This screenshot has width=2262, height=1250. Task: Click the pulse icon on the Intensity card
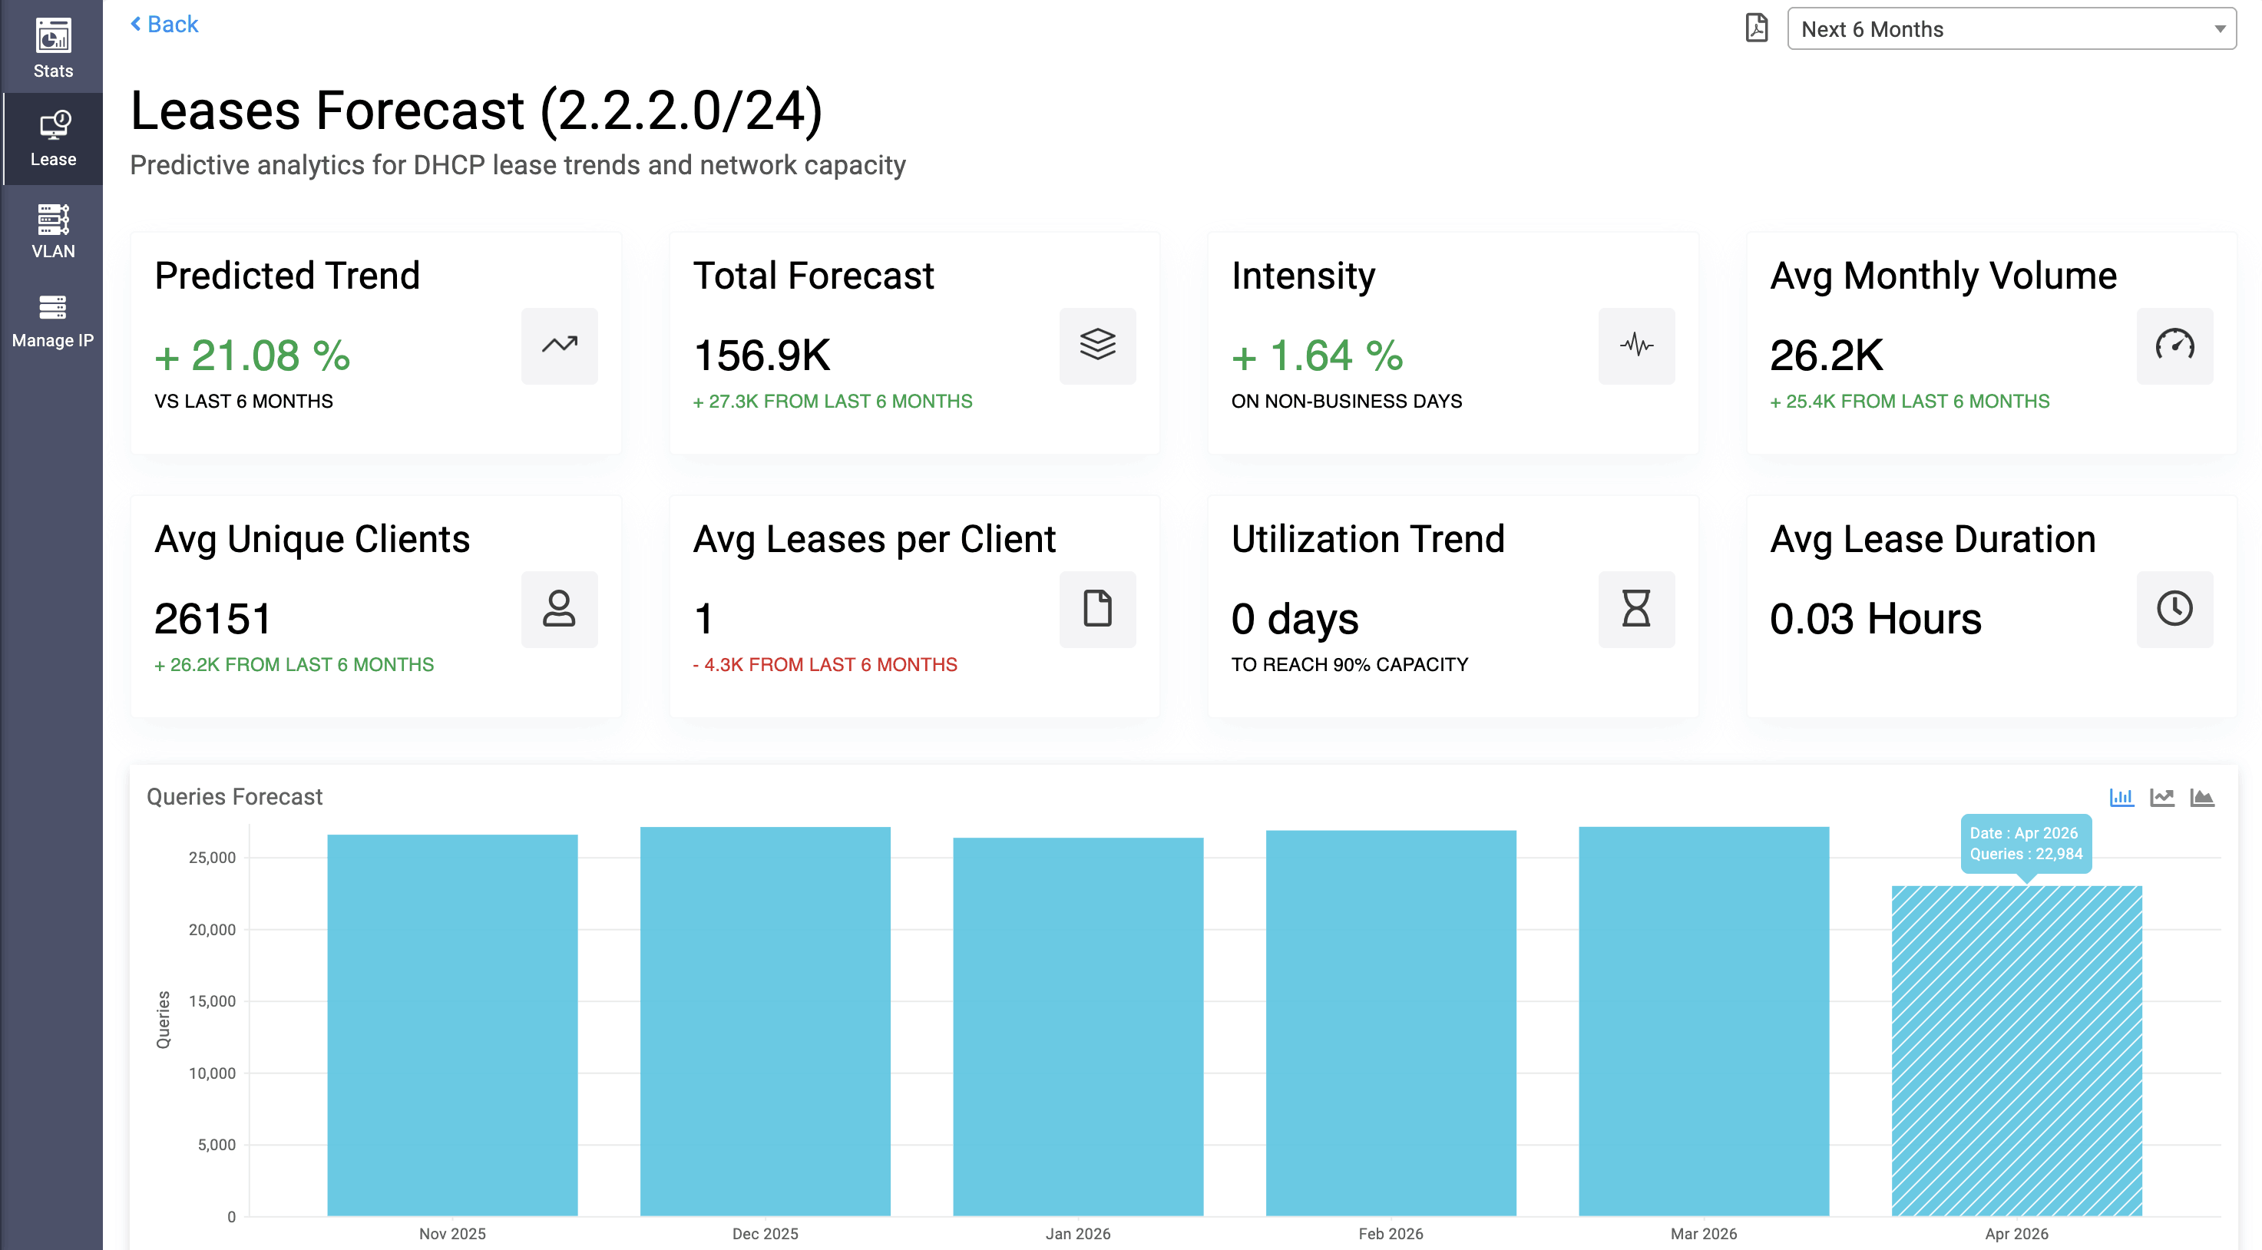tap(1636, 346)
